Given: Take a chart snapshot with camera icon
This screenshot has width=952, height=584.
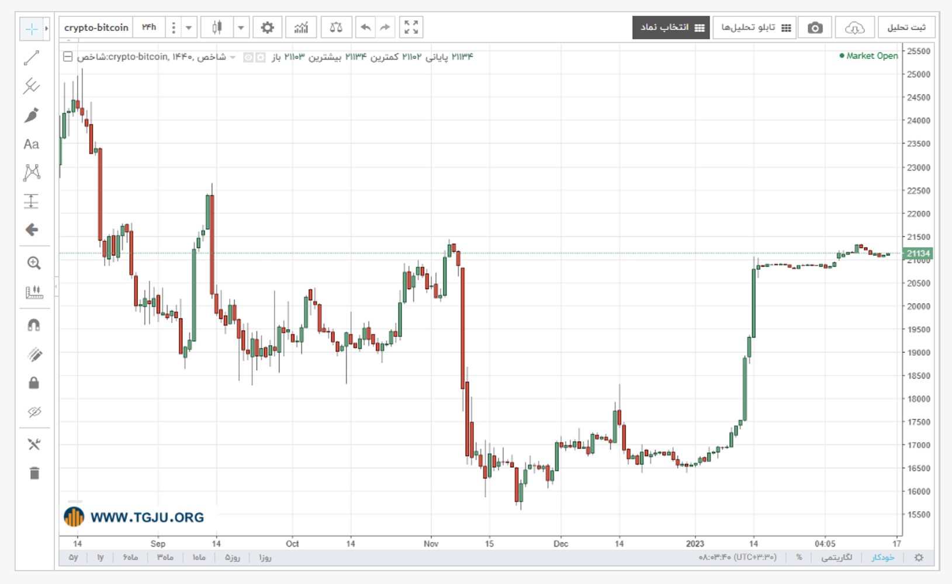Looking at the screenshot, I should click(815, 27).
